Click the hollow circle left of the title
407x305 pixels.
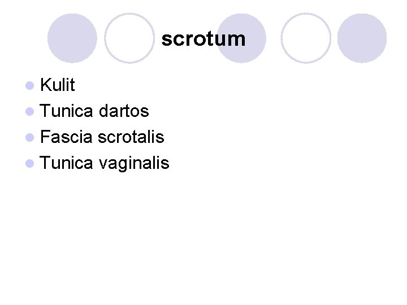click(x=129, y=38)
